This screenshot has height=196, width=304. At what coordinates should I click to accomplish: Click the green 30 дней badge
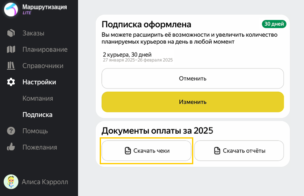coord(274,24)
